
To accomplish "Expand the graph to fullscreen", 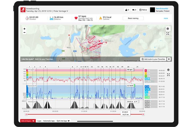I will pyautogui.click(x=168, y=75).
